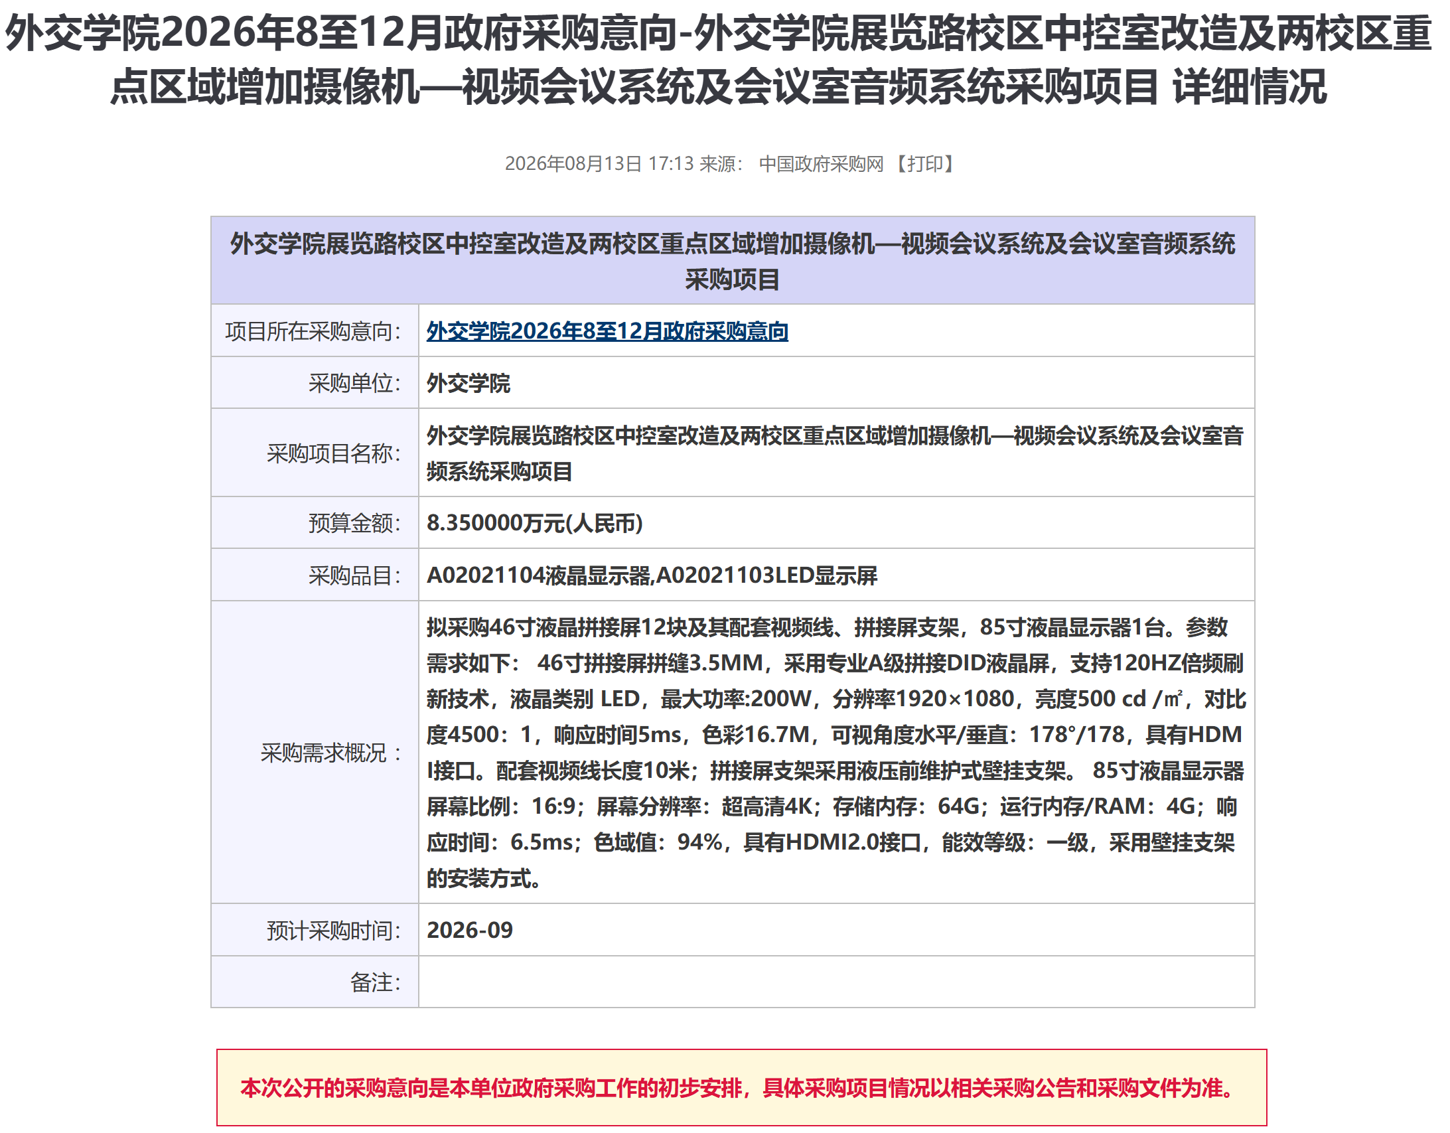1450x1133 pixels.
Task: Click the empty 备注 value cell
Action: 837,982
